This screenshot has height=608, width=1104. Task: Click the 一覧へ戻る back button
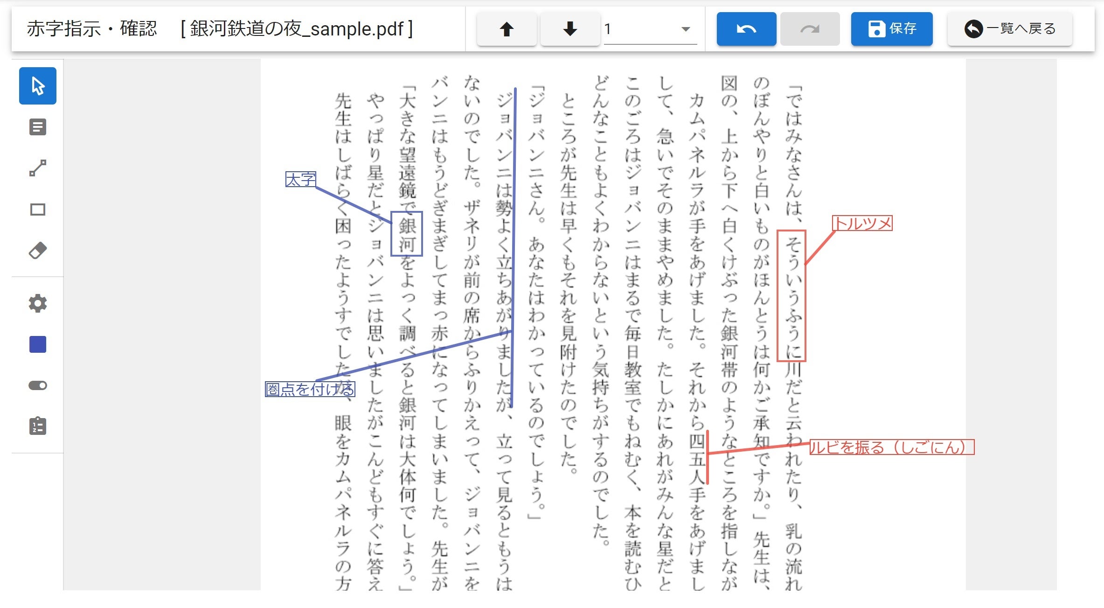(x=1009, y=28)
